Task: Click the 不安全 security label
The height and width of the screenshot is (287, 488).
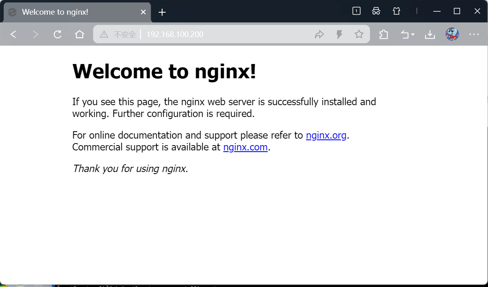Action: click(x=125, y=34)
